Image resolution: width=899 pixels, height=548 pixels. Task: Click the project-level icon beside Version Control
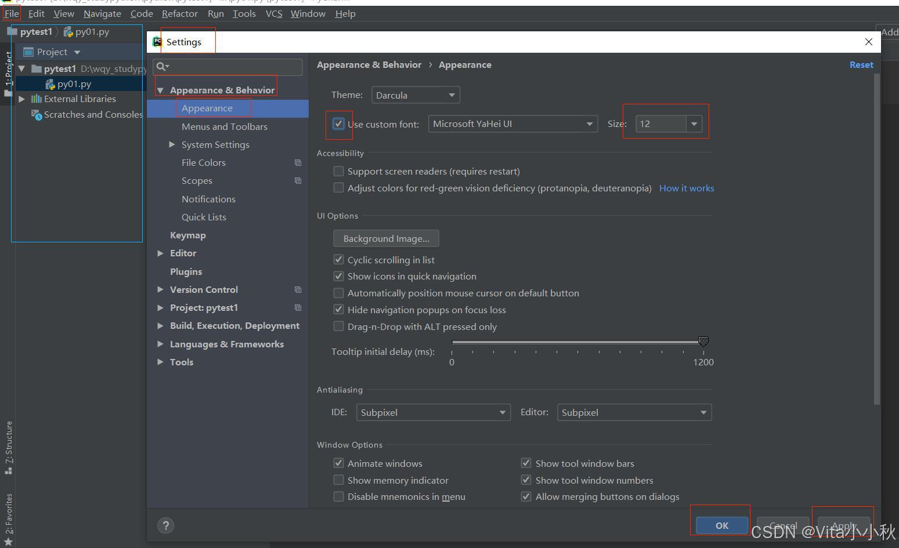(298, 289)
